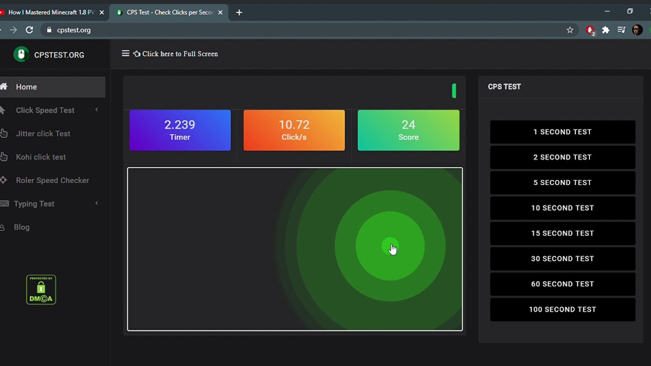Viewport: 651px width, 366px height.
Task: Click the hand icon beside Kohi click test
Action: (x=4, y=157)
